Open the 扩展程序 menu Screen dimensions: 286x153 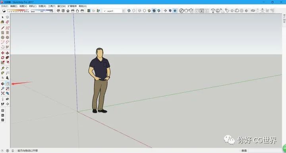click(x=72, y=6)
